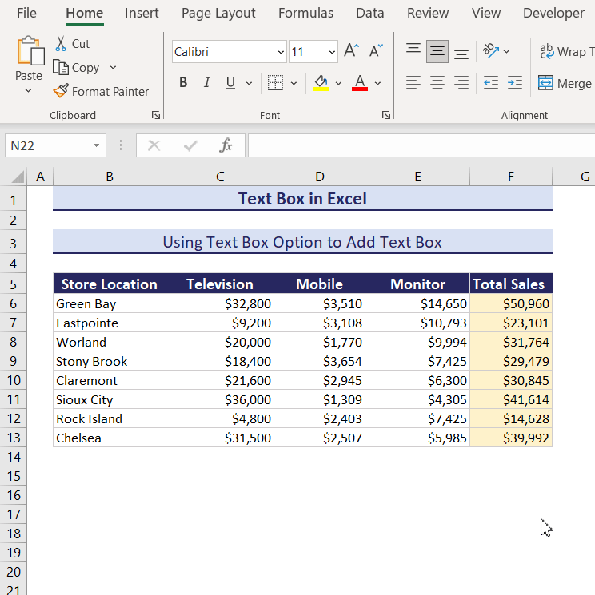
Task: Click the Orientation text angle icon
Action: pos(491,51)
